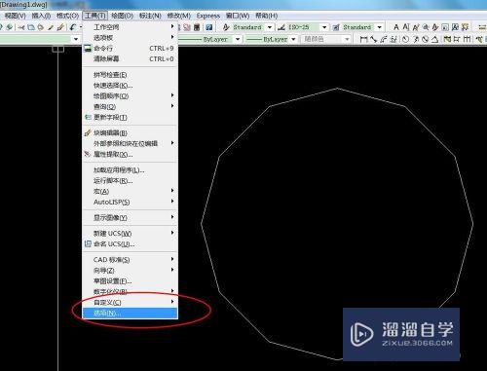Open the 插入(I) menu
Screen dimensions: 487x371
41,16
